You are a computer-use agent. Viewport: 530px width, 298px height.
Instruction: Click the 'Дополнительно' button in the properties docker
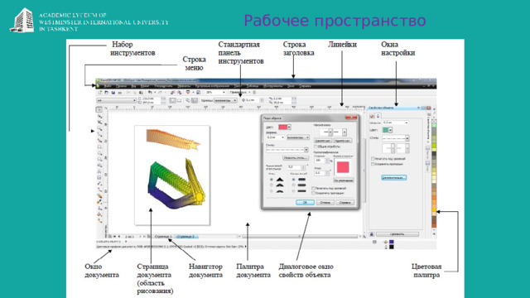pos(394,178)
